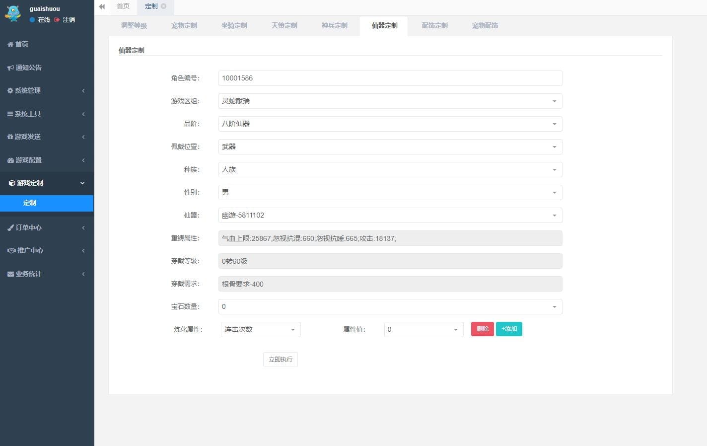Click the teal +添加 button

point(509,329)
